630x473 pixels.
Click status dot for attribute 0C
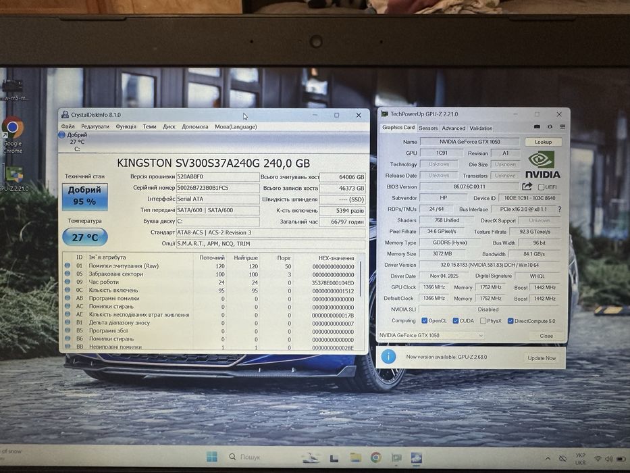68,290
